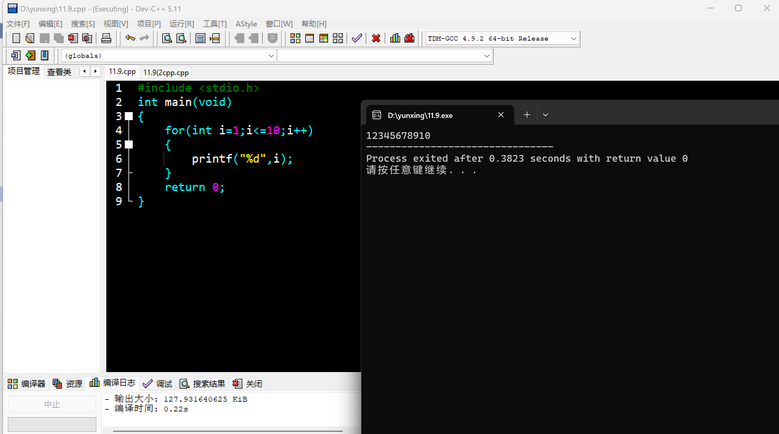Open the terminal tab list chevron
This screenshot has width=779, height=434.
[x=545, y=115]
